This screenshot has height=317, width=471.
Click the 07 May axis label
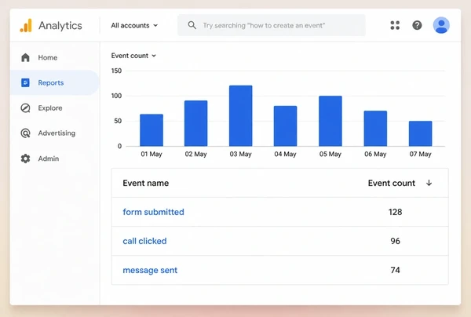[x=421, y=154]
